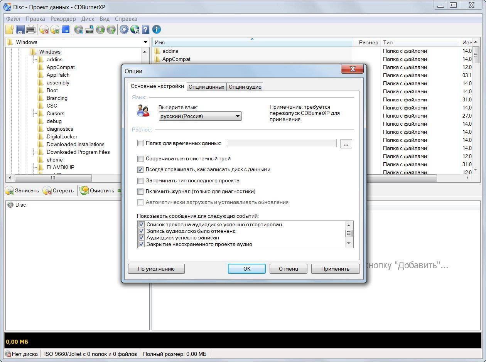The width and height of the screenshot is (486, 362).
Task: Open the Диск menu
Action: click(x=88, y=19)
